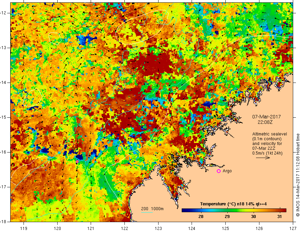Click the '-14' latitude axis label
This screenshot has height=232, width=300.
(3, 83)
